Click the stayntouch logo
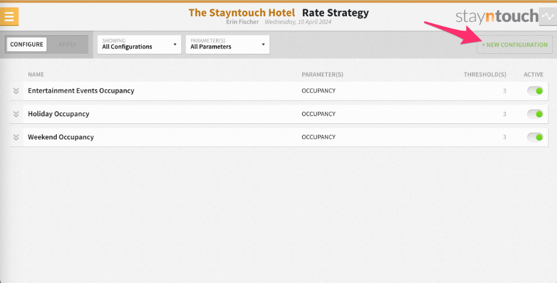557x283 pixels. (497, 16)
